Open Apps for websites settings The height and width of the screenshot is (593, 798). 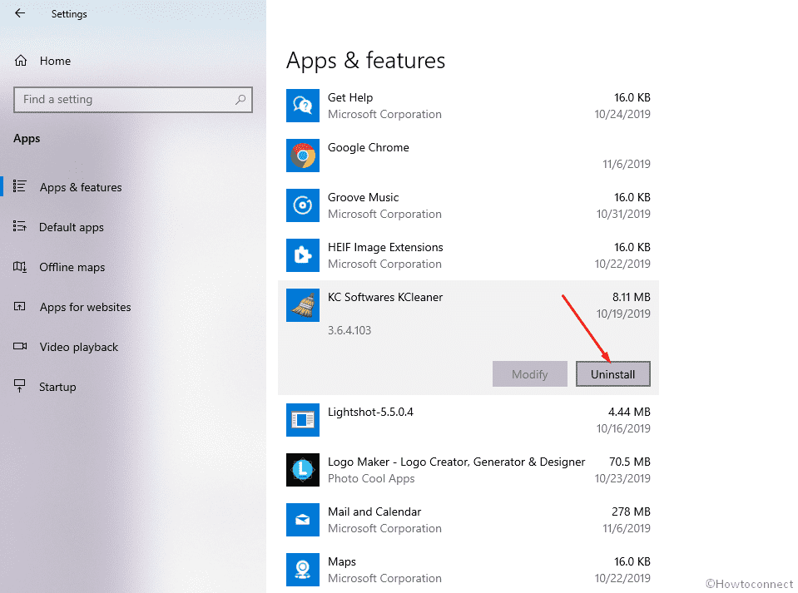86,307
